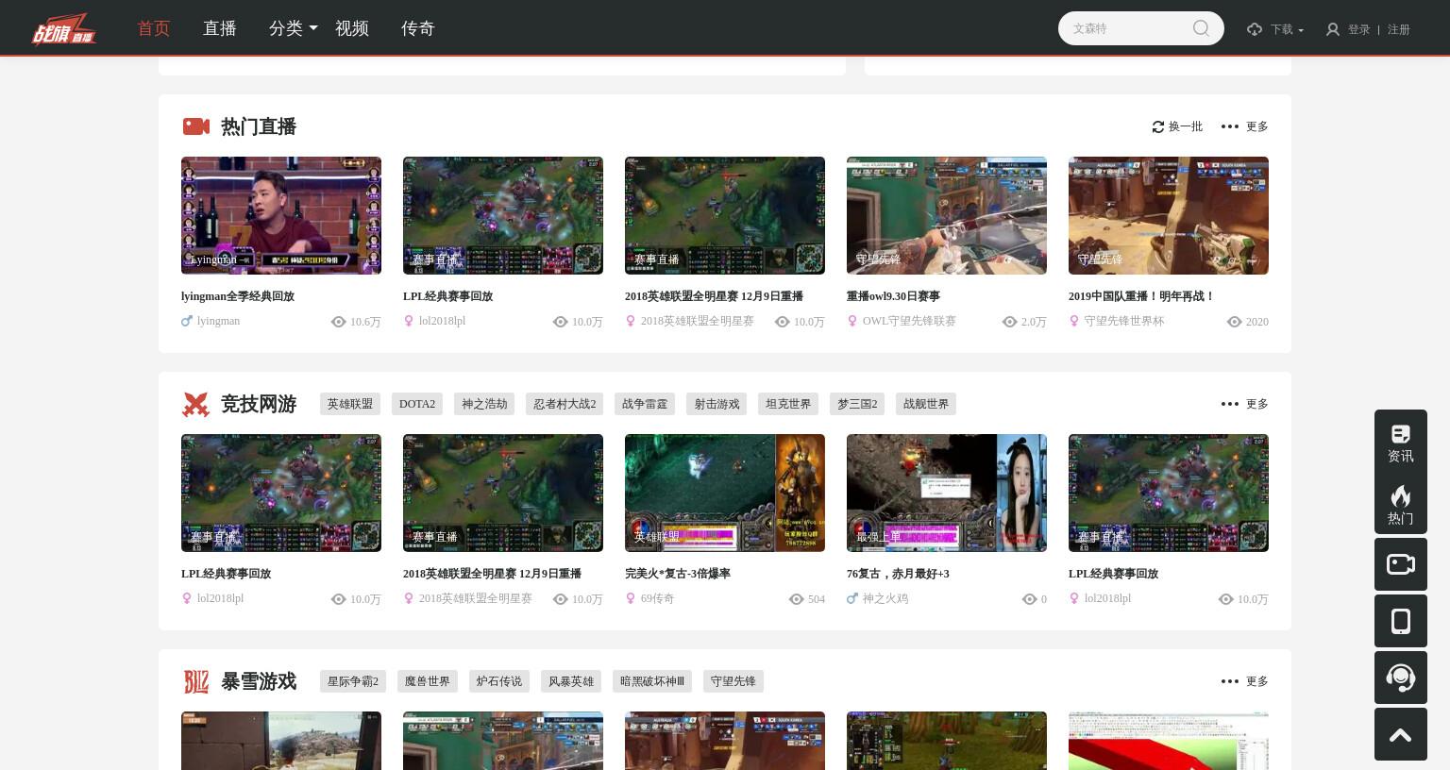Click the 登录 login link

tap(1358, 29)
